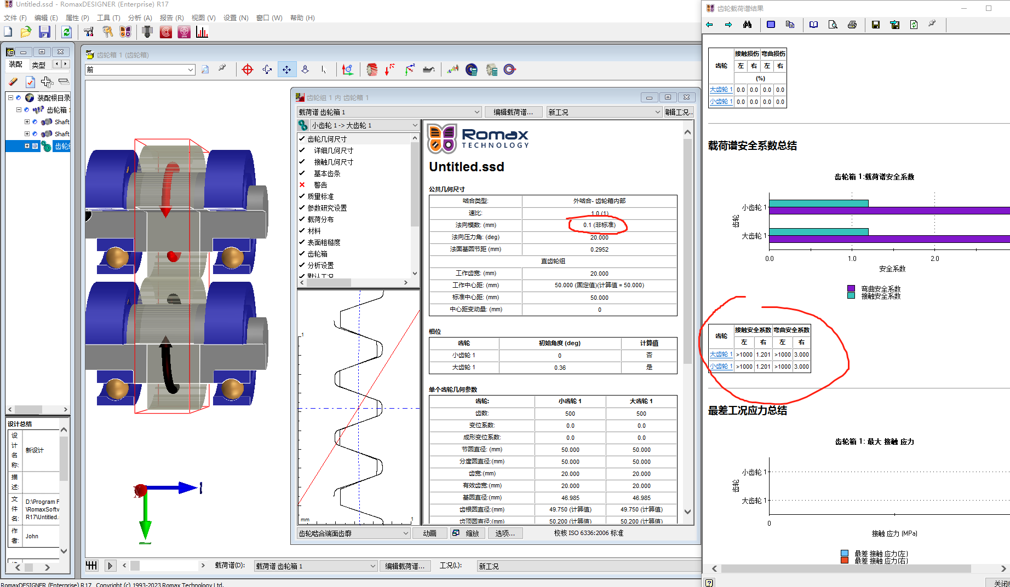Click the save floppy icon in results window

pyautogui.click(x=875, y=25)
